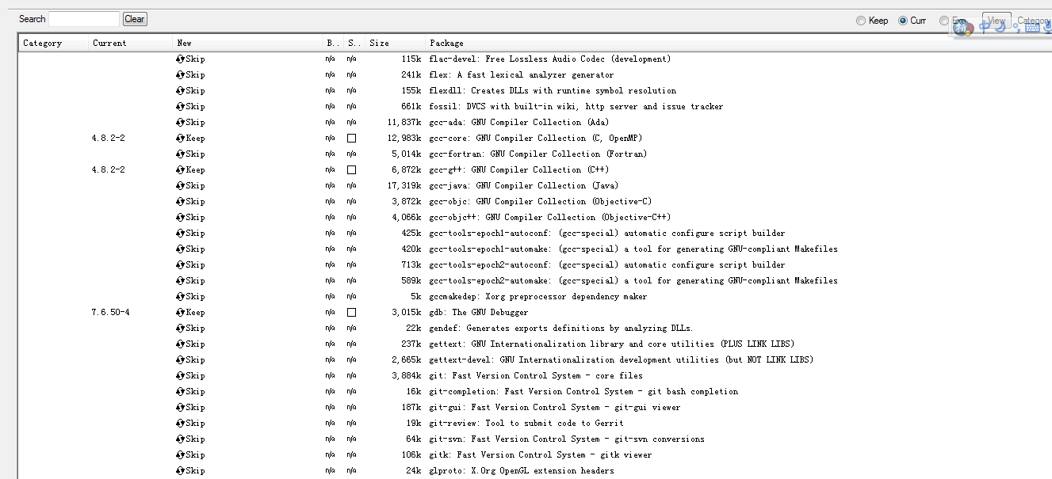1052x479 pixels.
Task: Click the Skip cycle icon for flex
Action: click(180, 75)
